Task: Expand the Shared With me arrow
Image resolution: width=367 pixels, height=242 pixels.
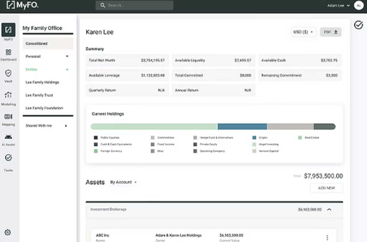Action: click(x=66, y=126)
